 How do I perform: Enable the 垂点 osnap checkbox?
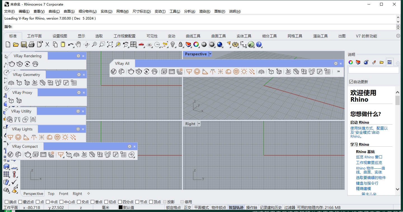[x=93, y=202]
